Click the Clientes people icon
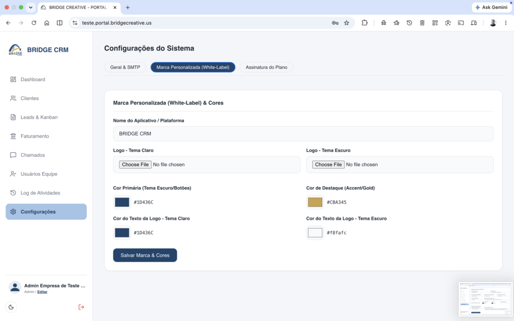 (x=13, y=98)
